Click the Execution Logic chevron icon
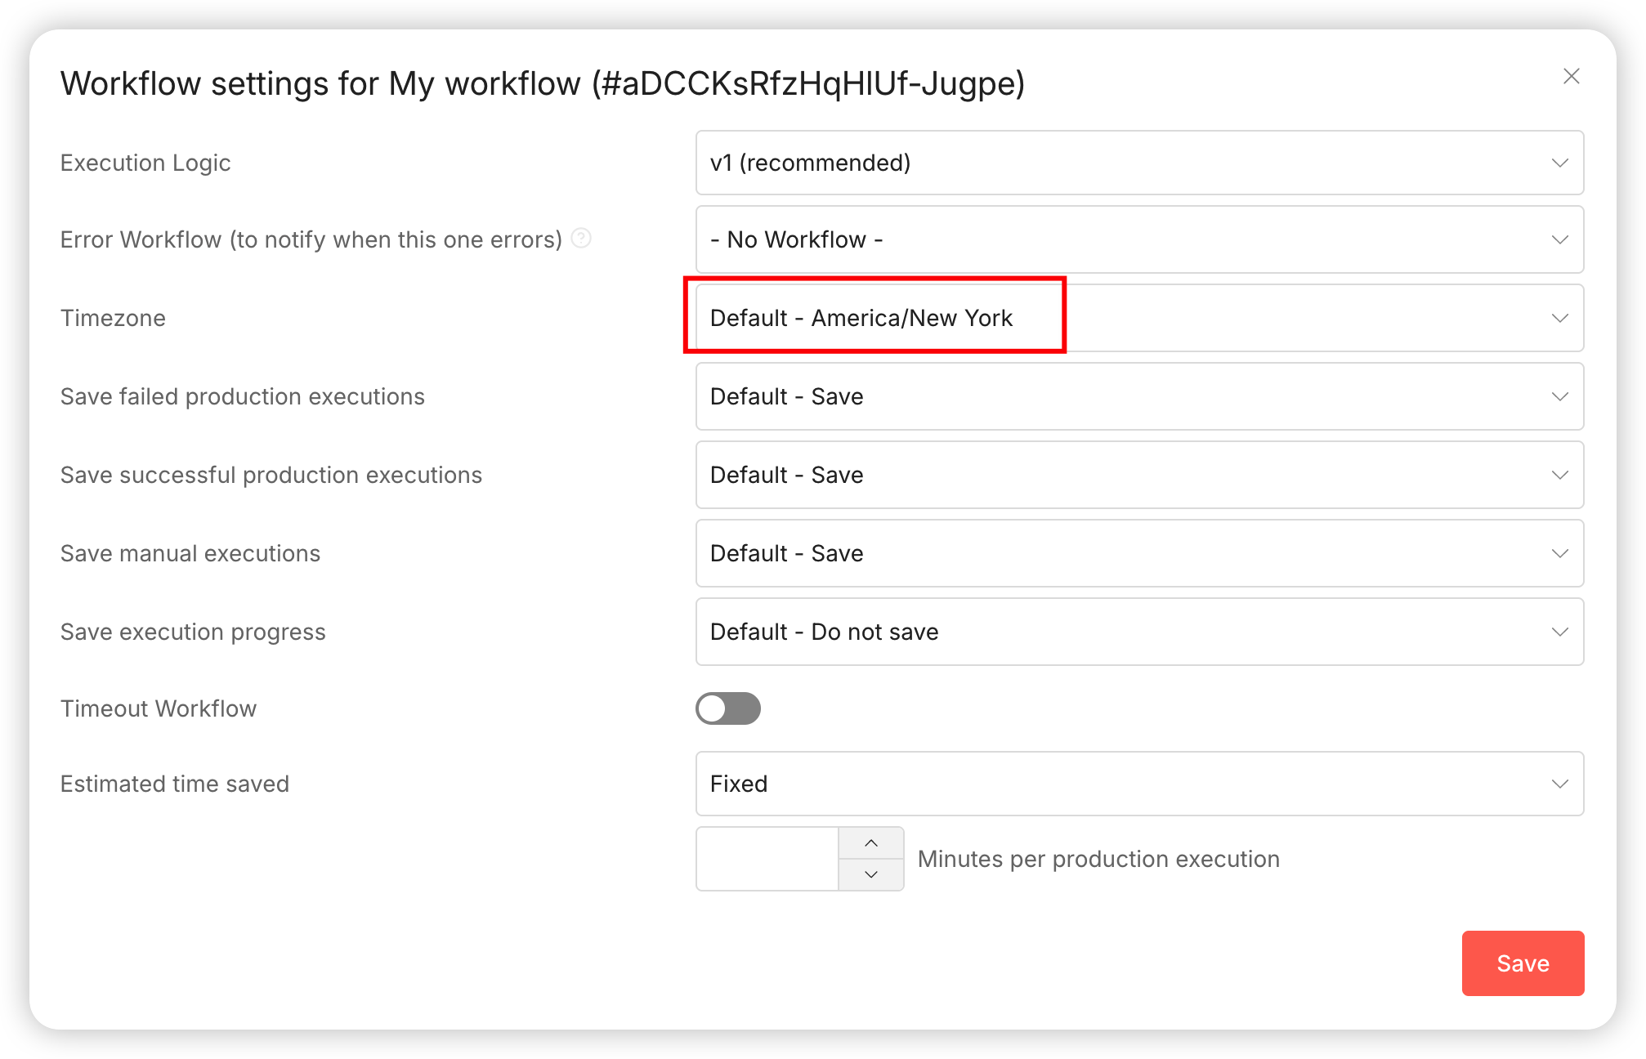1646x1059 pixels. (1559, 163)
